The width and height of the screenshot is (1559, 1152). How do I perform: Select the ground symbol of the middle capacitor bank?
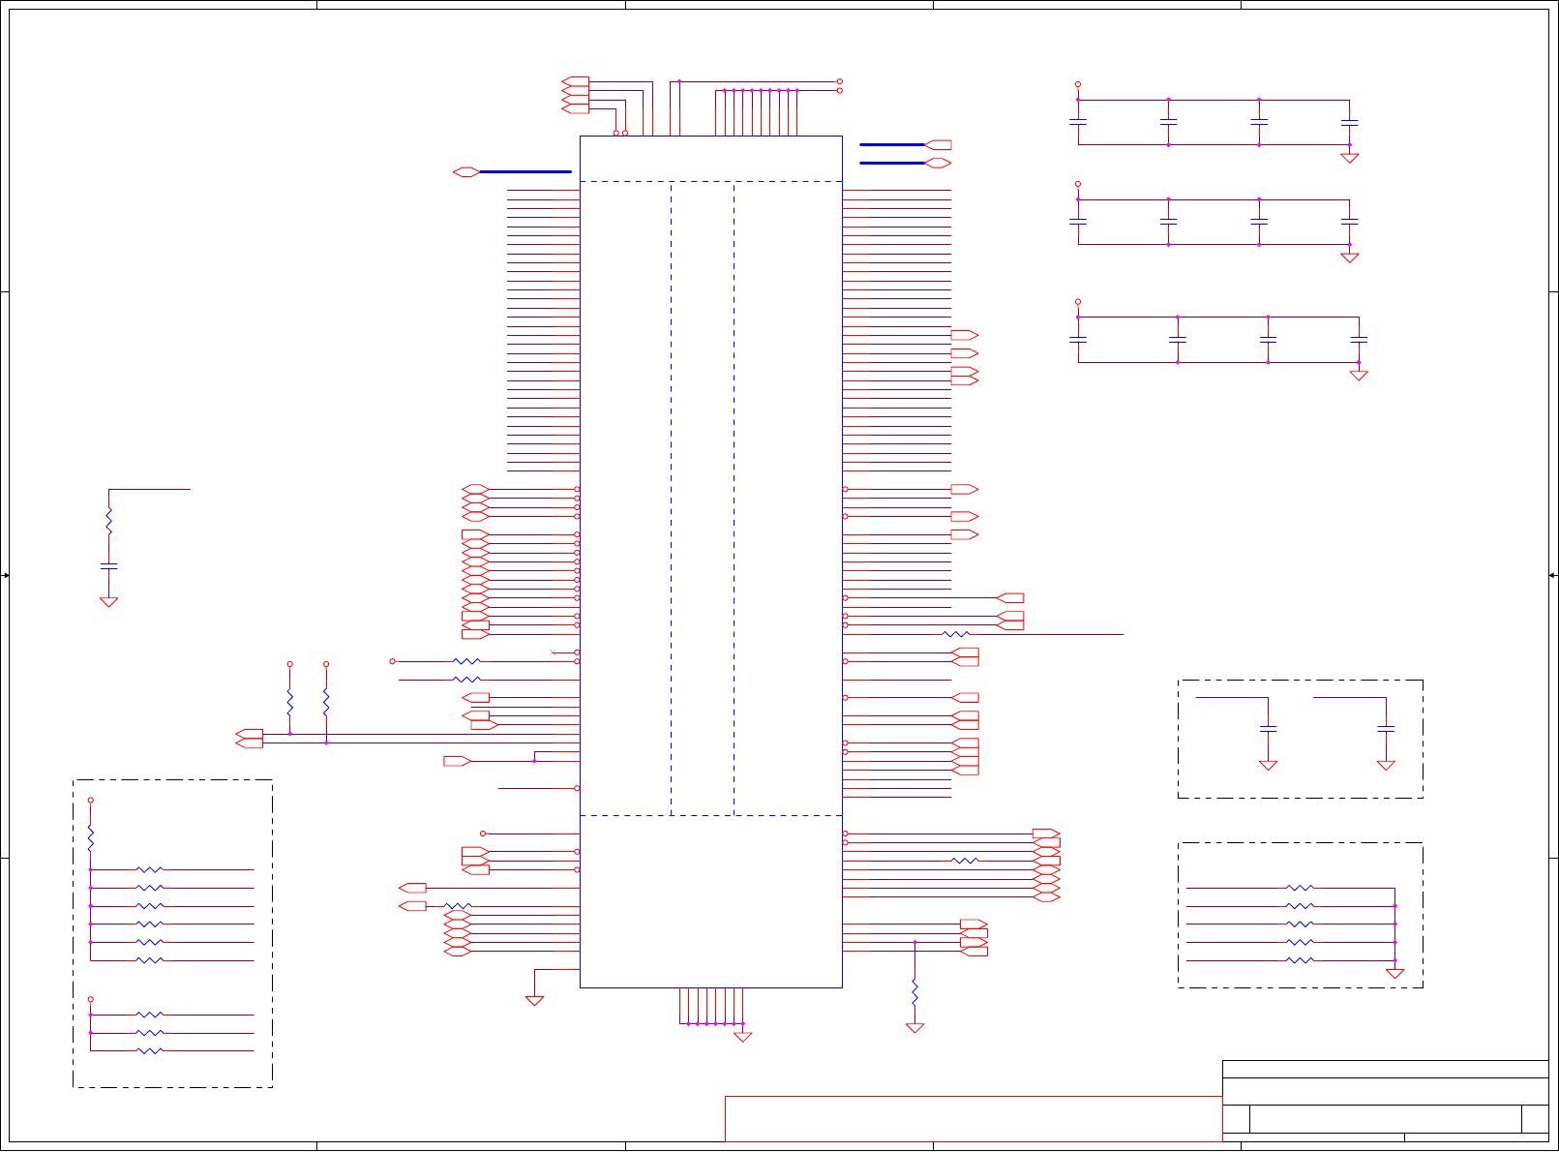1349,258
